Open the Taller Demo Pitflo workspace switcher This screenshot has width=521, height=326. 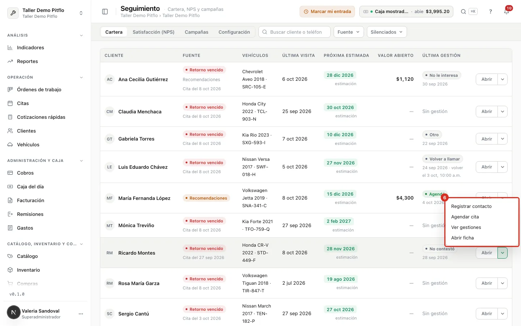(45, 13)
